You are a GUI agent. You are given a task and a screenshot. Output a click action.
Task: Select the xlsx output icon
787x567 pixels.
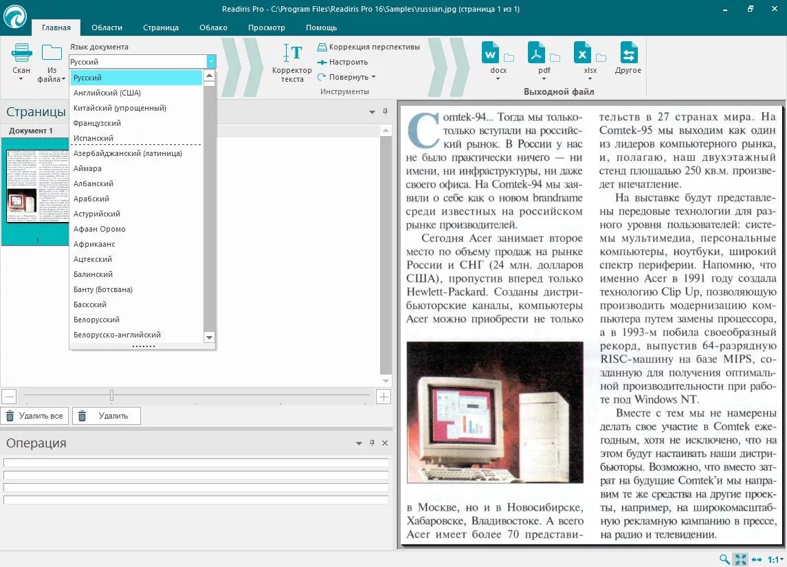click(x=583, y=53)
